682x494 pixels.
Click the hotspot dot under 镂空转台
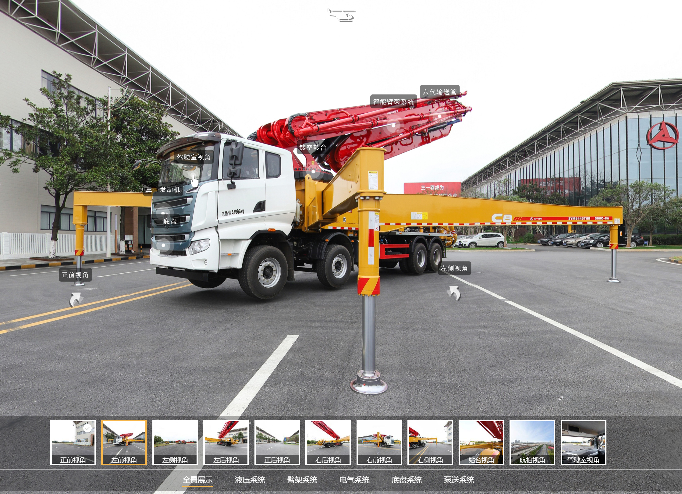313,172
